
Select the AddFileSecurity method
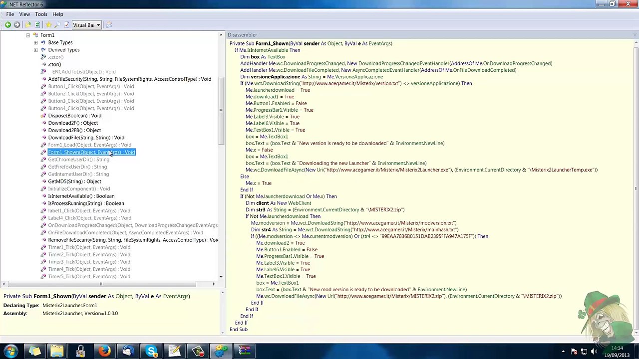tap(129, 79)
